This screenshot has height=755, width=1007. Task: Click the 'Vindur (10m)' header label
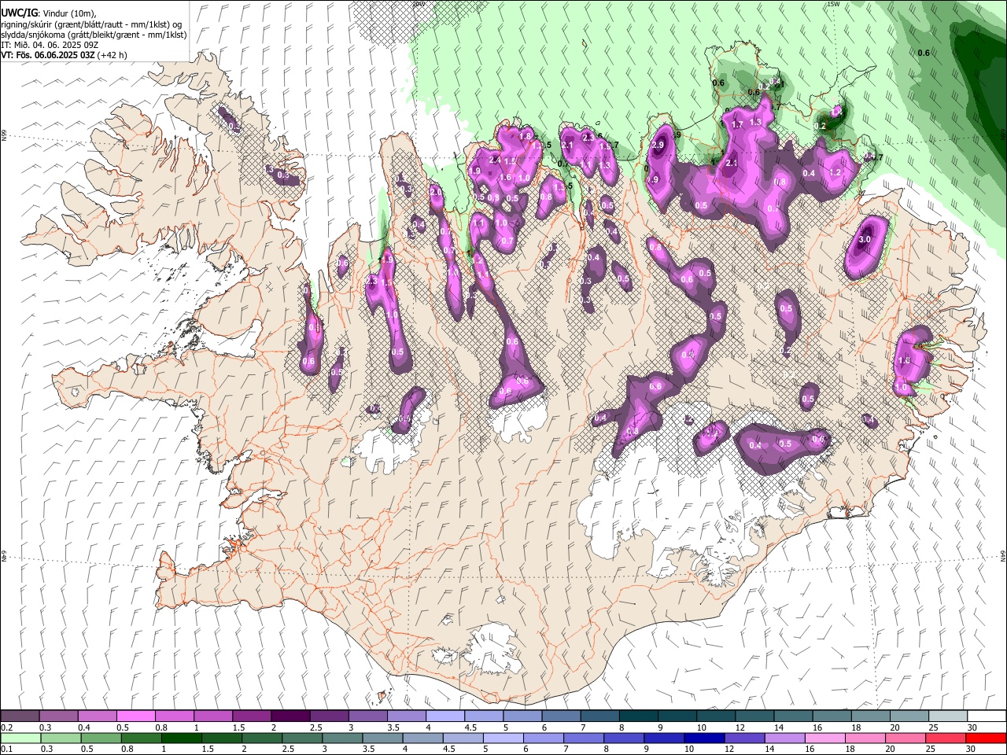pyautogui.click(x=68, y=13)
